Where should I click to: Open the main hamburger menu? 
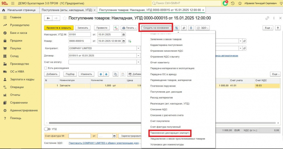tap(13, 3)
